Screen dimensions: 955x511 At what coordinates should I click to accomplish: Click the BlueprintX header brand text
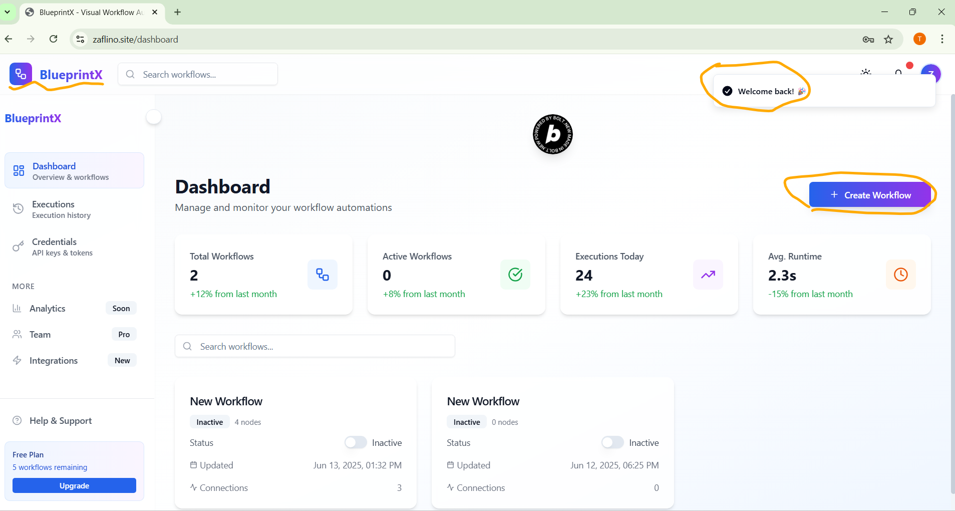[x=71, y=75]
